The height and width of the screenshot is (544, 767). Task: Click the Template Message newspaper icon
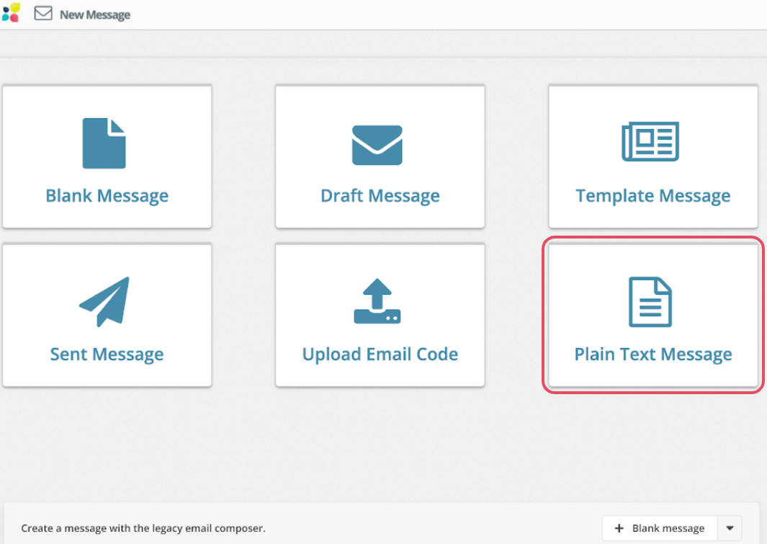pos(650,142)
